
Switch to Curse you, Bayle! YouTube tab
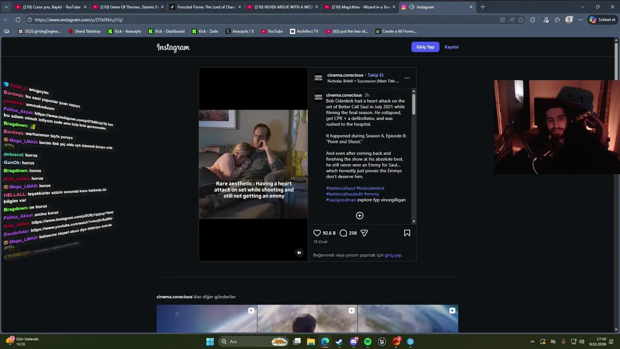click(x=51, y=7)
